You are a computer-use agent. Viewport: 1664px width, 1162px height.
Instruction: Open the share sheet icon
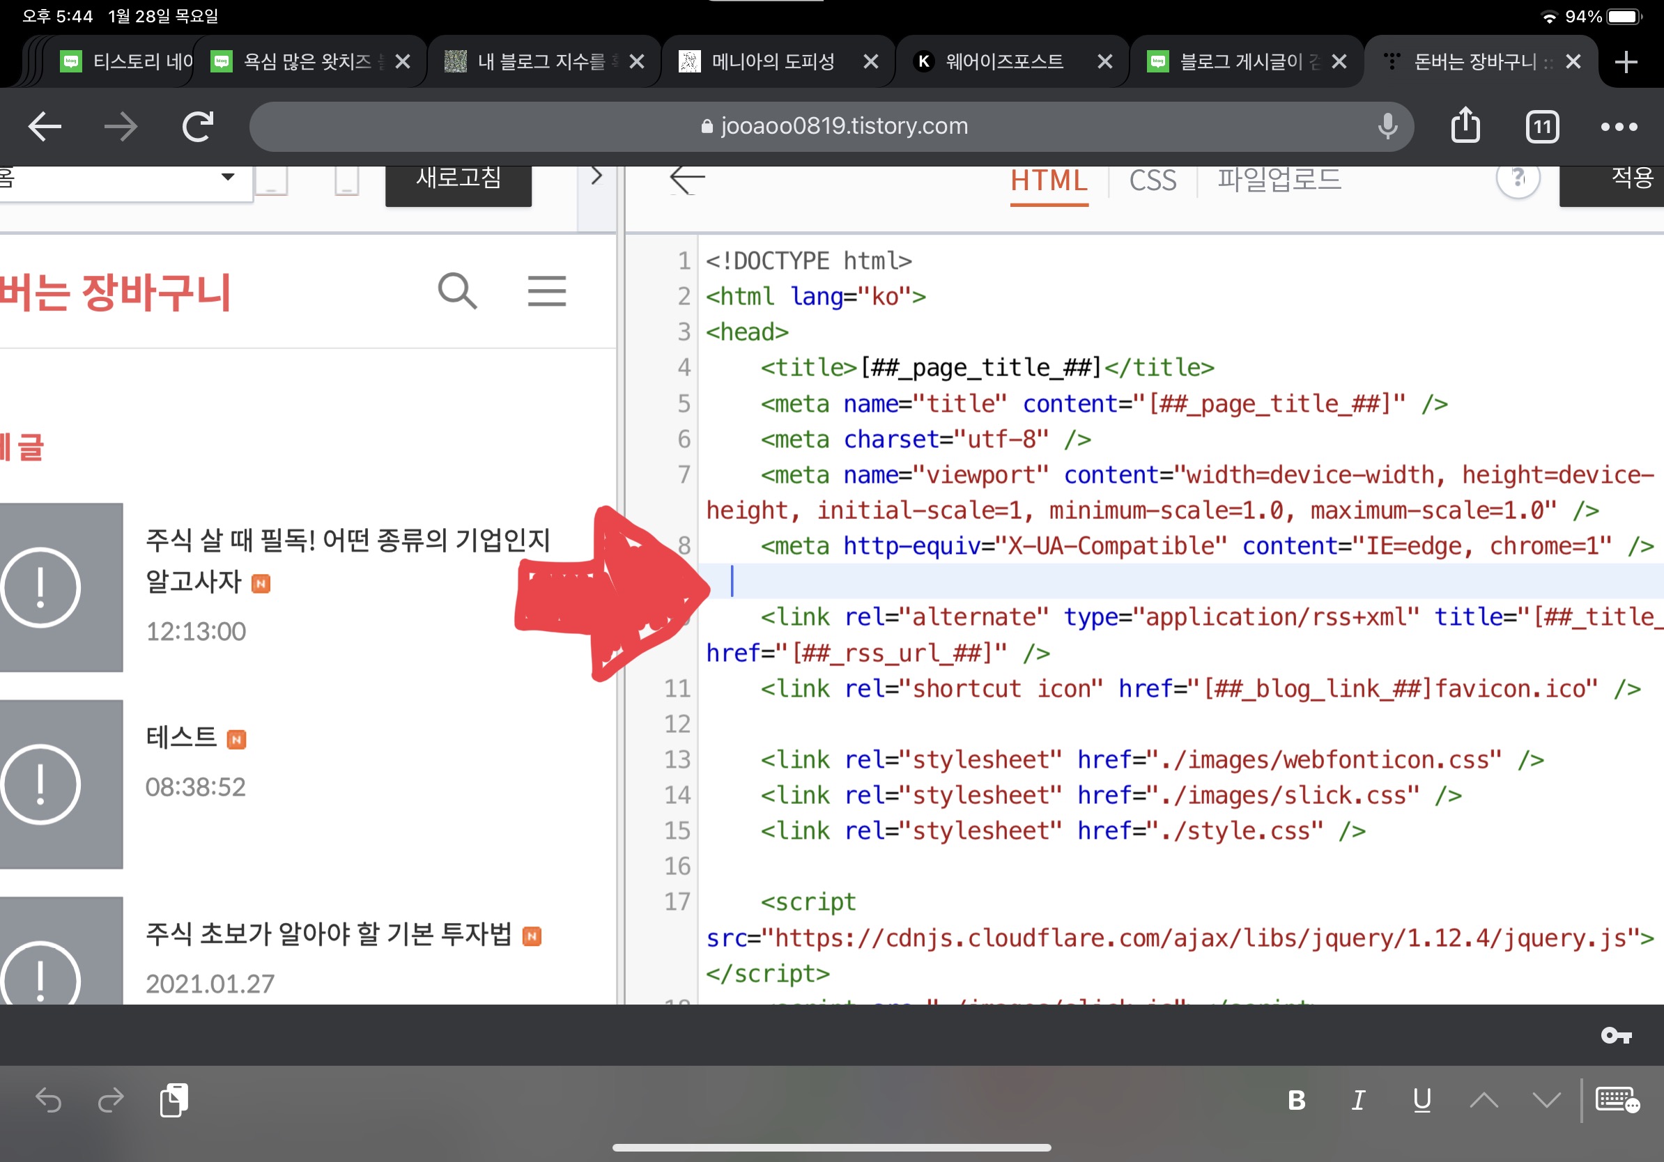click(1465, 125)
